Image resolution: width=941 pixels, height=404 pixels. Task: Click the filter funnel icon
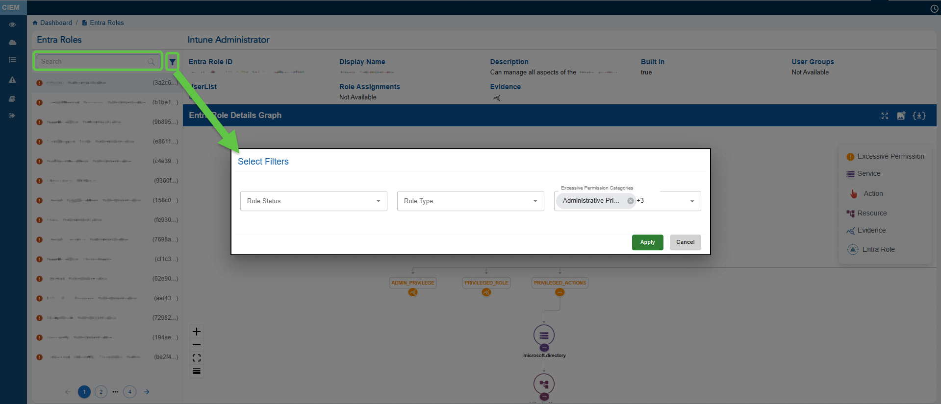[172, 62]
